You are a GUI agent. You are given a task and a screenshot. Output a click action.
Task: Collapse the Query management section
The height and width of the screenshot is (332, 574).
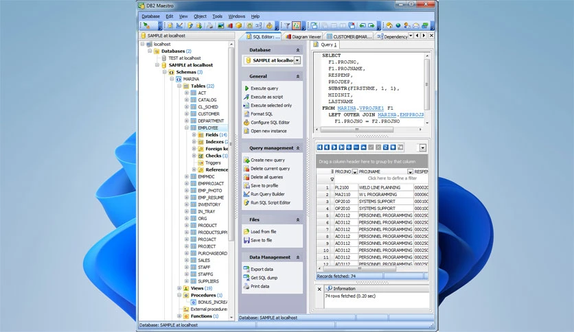click(297, 148)
